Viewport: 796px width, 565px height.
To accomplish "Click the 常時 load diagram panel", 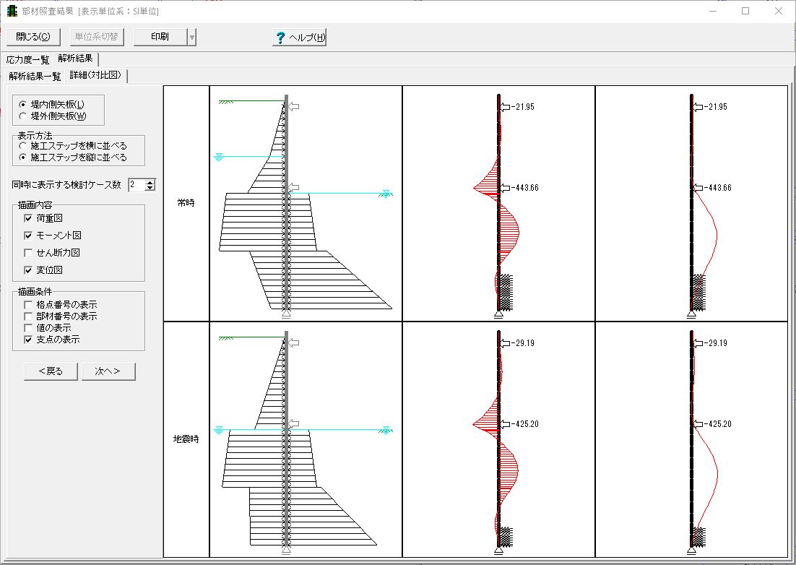I will 306,203.
